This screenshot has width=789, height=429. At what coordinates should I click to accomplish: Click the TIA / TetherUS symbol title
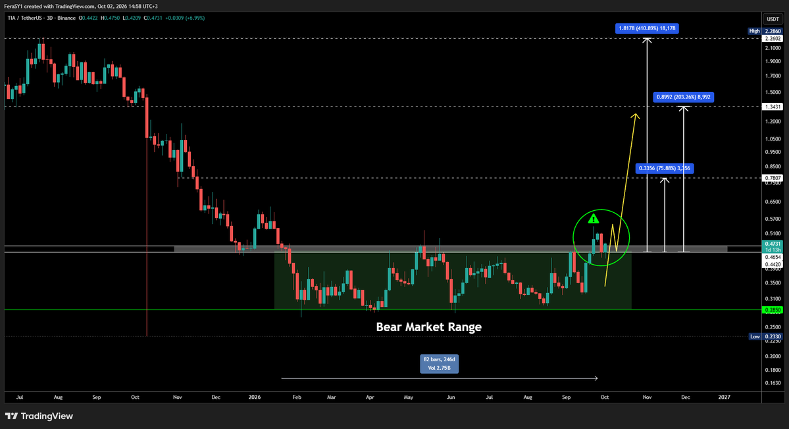coord(41,18)
